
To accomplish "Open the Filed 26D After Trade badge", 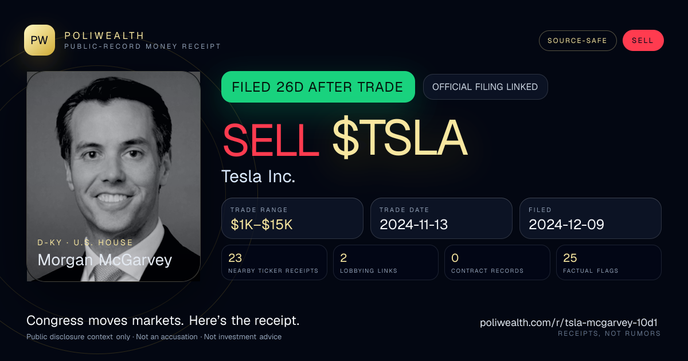I will (x=318, y=87).
